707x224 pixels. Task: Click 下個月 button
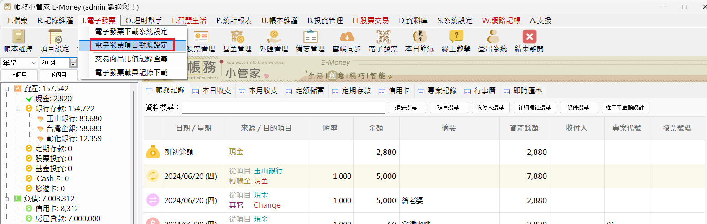click(57, 75)
